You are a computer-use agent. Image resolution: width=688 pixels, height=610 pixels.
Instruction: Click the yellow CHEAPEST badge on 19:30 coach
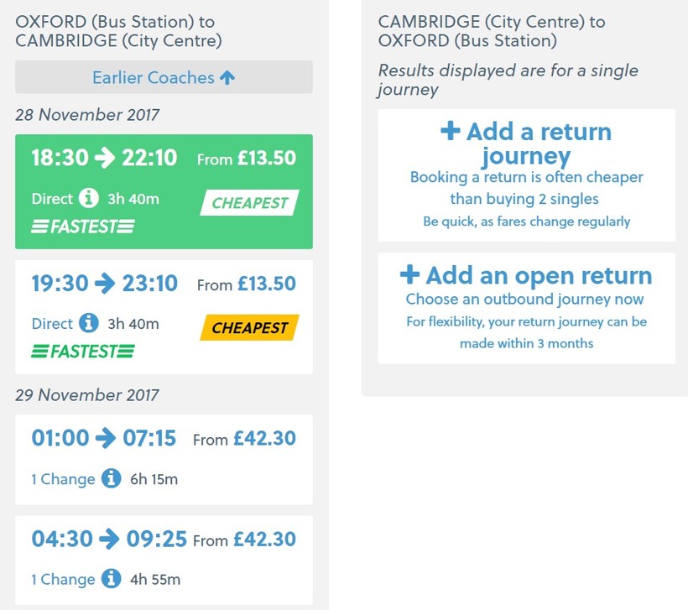pyautogui.click(x=249, y=328)
